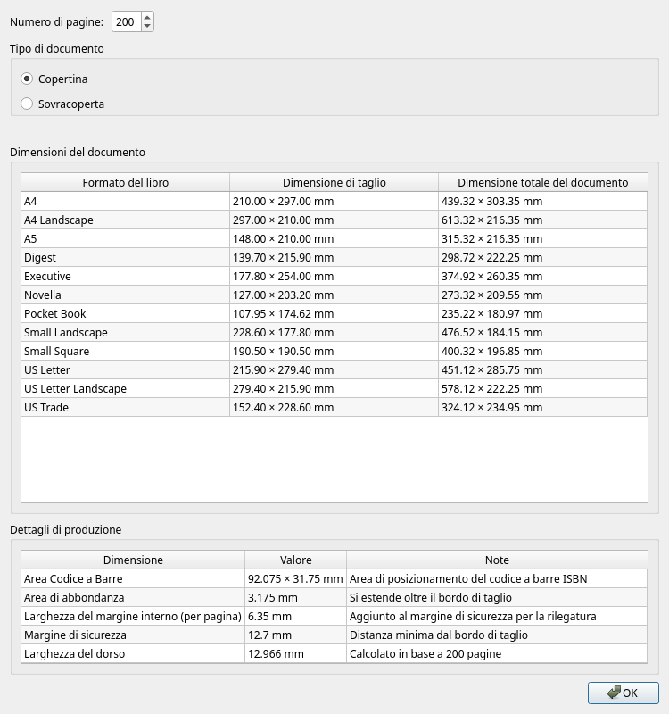Click note about ISBN barcode placement
Image resolution: width=669 pixels, height=714 pixels.
click(497, 578)
